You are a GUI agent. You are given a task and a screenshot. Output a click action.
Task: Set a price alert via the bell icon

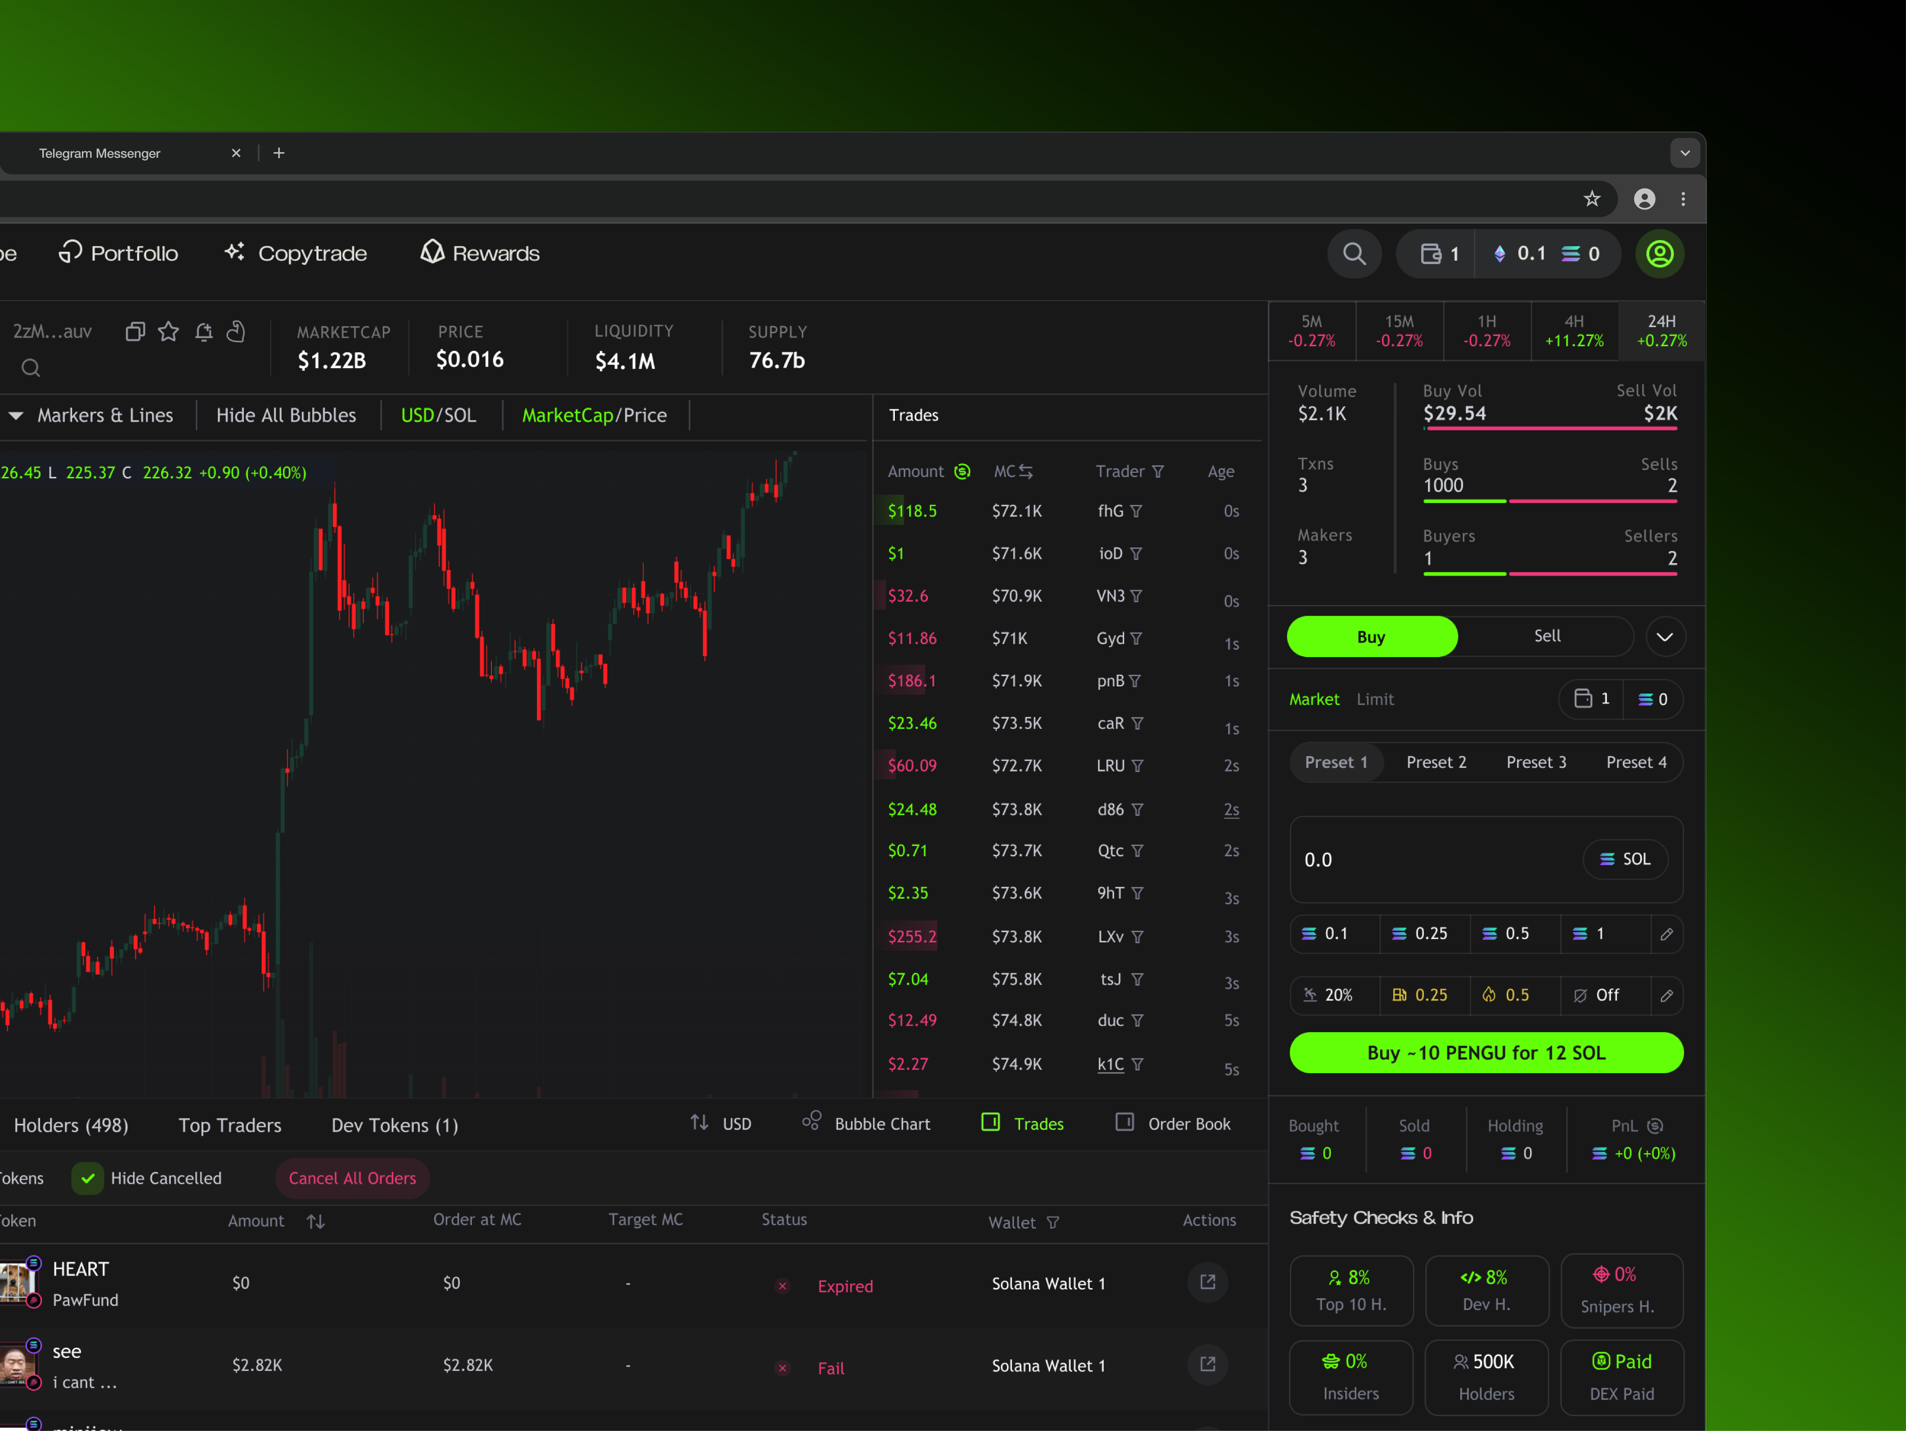[203, 332]
